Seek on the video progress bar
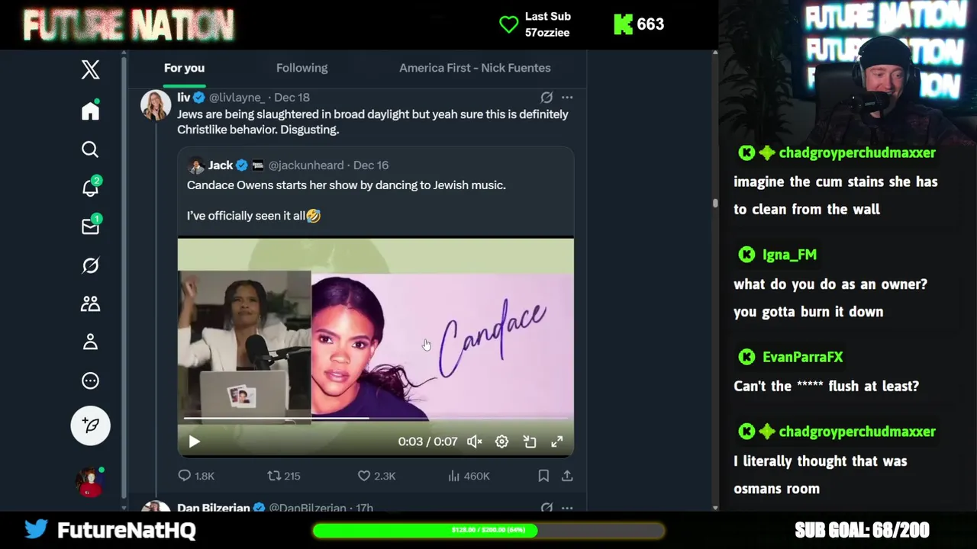Screen dimensions: 977x549 [376, 419]
